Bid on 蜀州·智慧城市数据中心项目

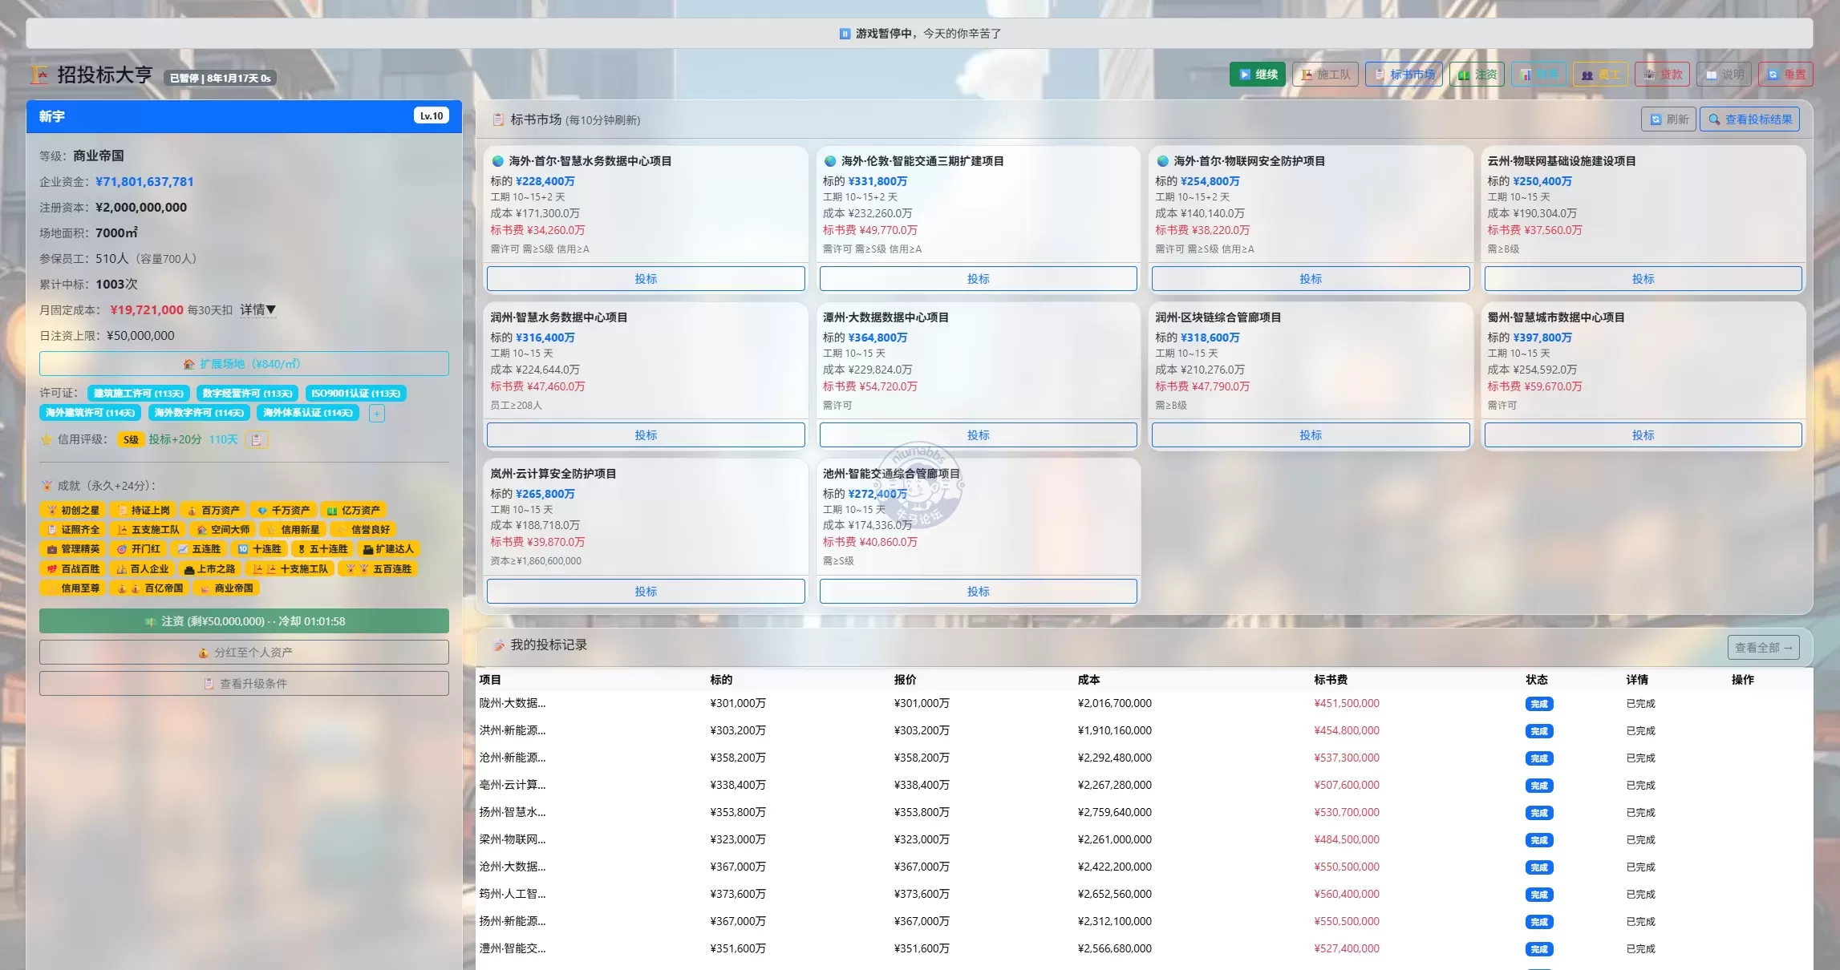pos(1643,435)
